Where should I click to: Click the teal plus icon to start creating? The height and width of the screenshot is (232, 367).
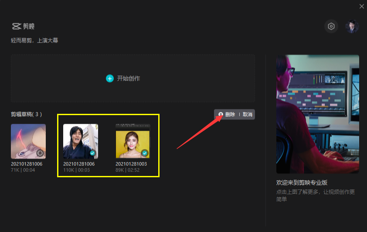click(x=109, y=79)
